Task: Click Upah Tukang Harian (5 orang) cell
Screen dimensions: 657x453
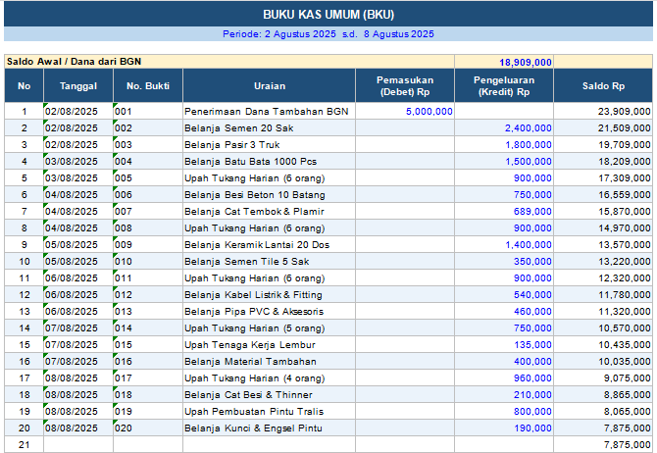Action: 269,327
